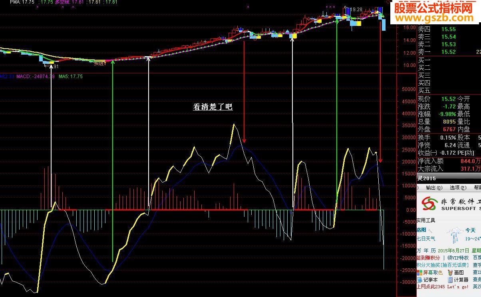Click the 涨幅 -9.98% value
Viewport: 481px width, 297px height.
pos(447,114)
